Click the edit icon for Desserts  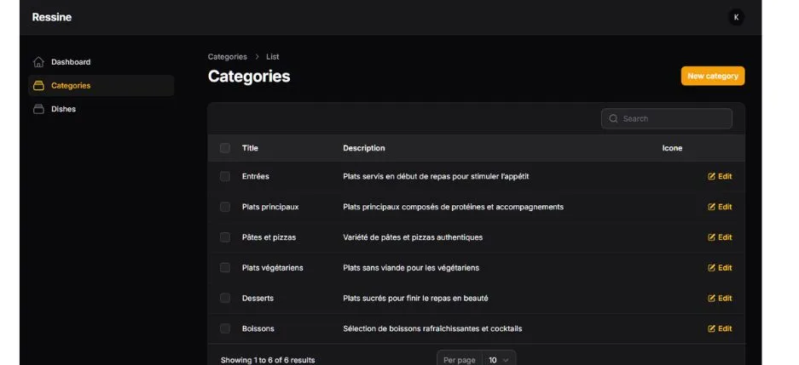[x=712, y=299]
